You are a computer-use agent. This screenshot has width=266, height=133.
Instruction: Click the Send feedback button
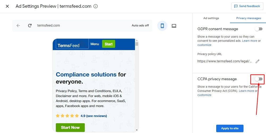tap(247, 6)
